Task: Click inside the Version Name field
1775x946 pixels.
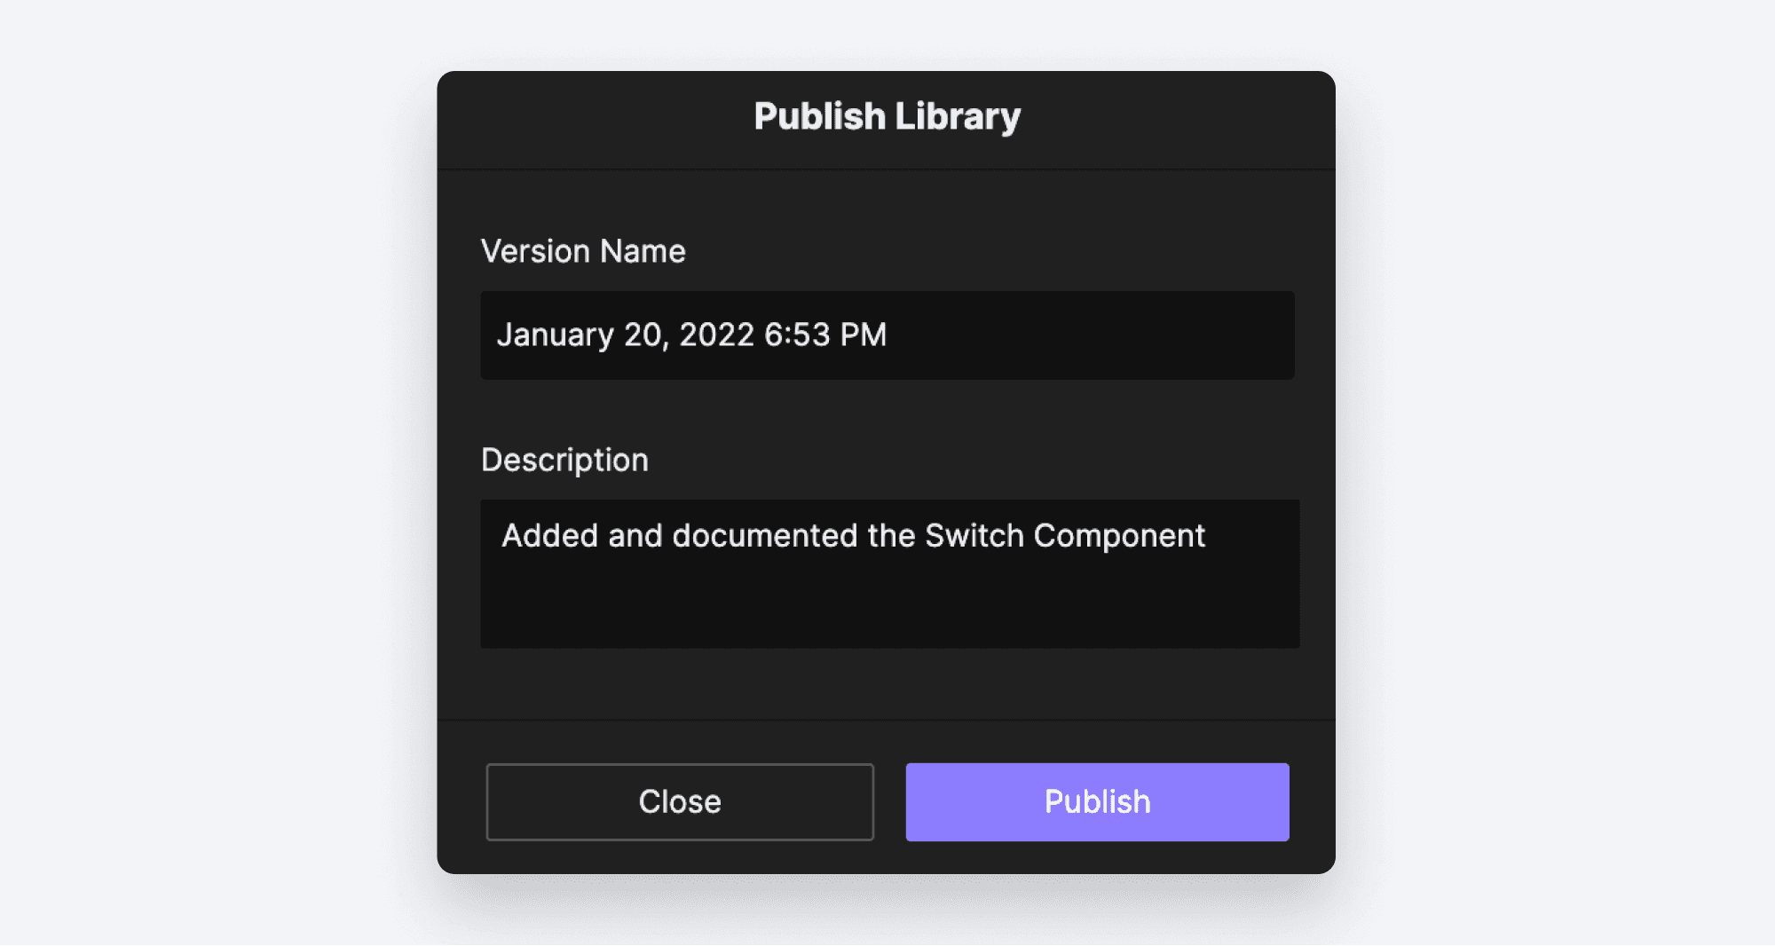Action: (x=887, y=335)
